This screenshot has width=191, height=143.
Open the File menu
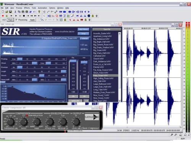click(x=2, y=8)
